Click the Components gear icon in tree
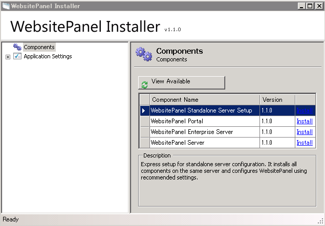The image size is (325, 226). point(17,47)
